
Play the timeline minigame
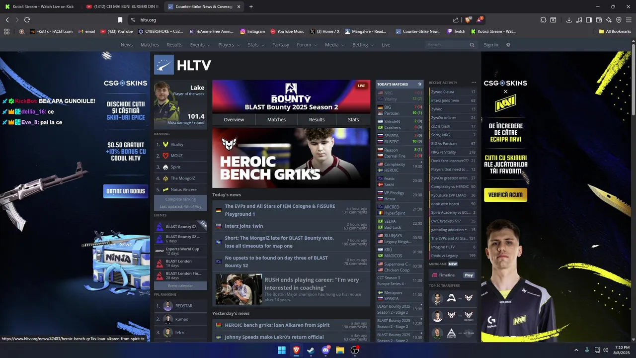pos(469,275)
